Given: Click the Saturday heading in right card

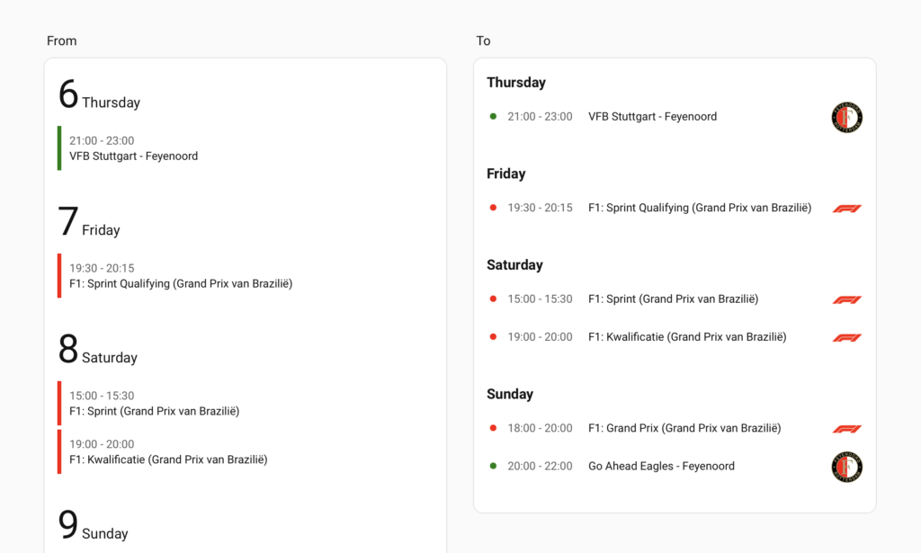Looking at the screenshot, I should click(514, 265).
